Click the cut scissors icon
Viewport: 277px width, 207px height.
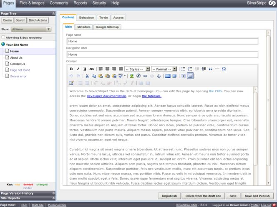[87, 76]
